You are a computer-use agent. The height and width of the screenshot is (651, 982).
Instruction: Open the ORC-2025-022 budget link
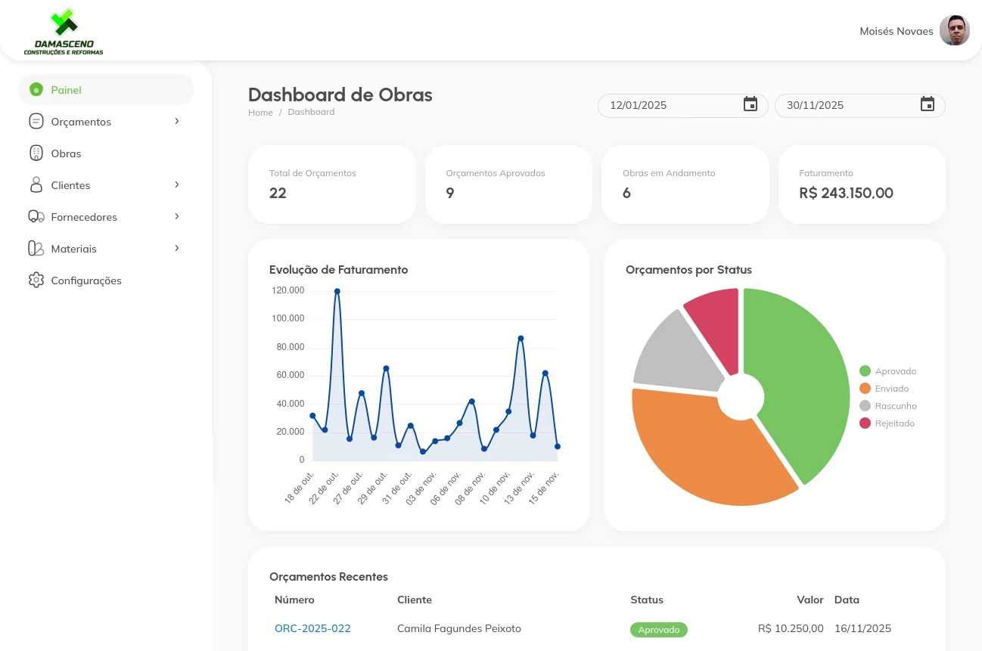312,629
